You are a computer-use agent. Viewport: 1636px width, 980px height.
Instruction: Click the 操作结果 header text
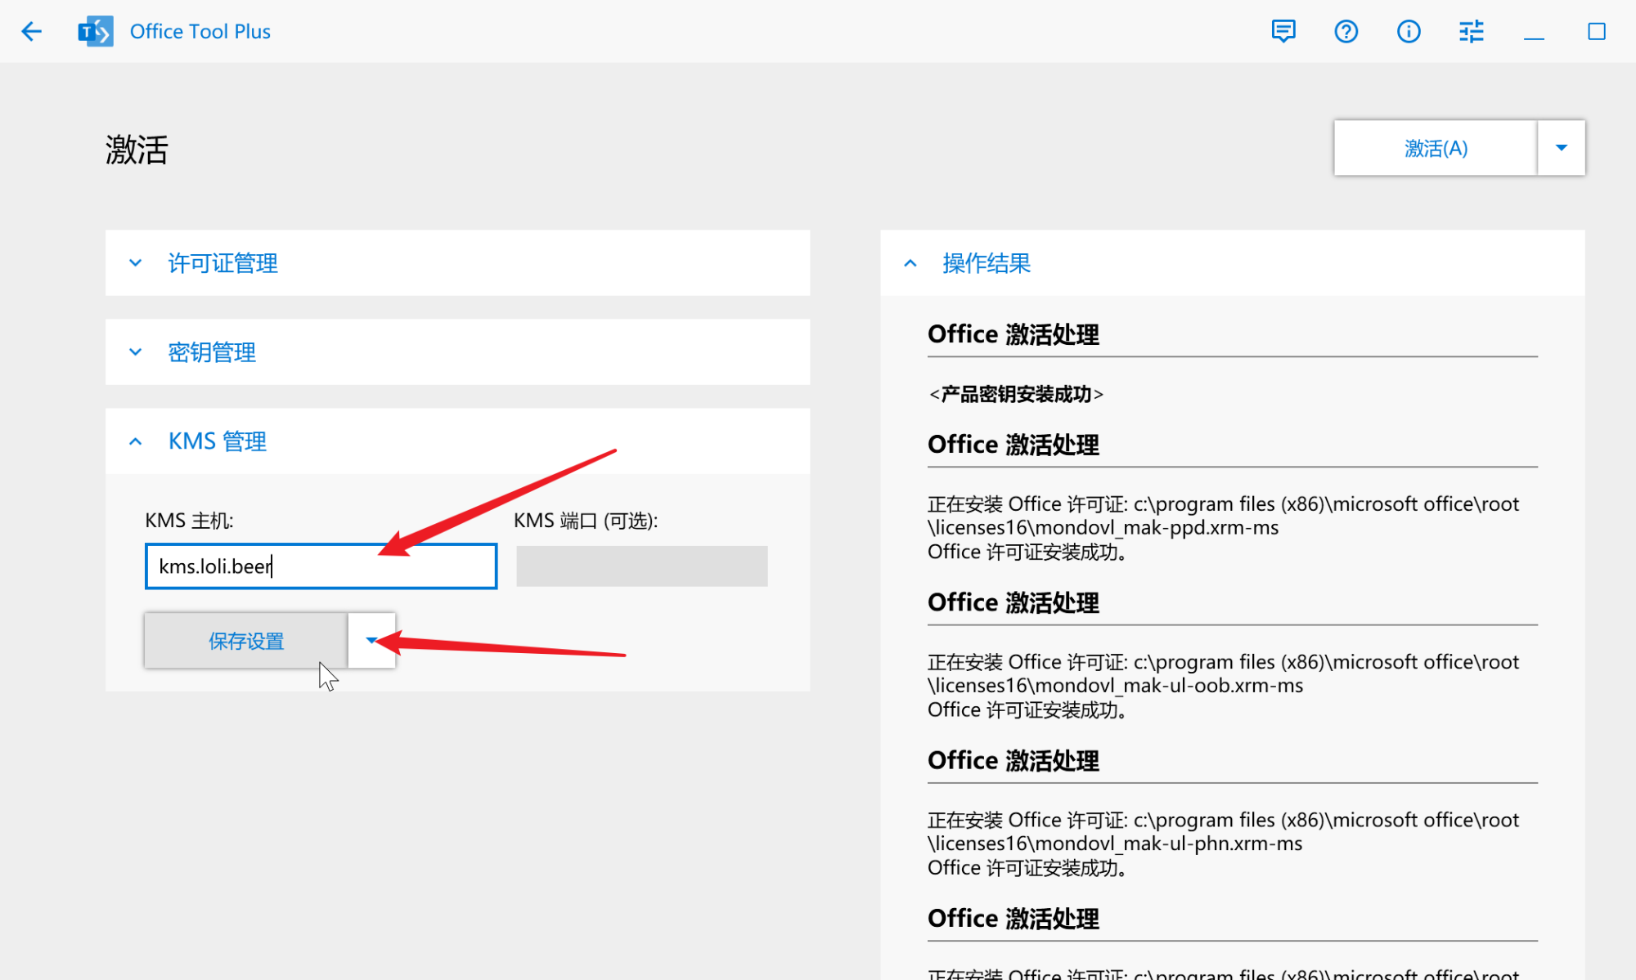click(987, 263)
